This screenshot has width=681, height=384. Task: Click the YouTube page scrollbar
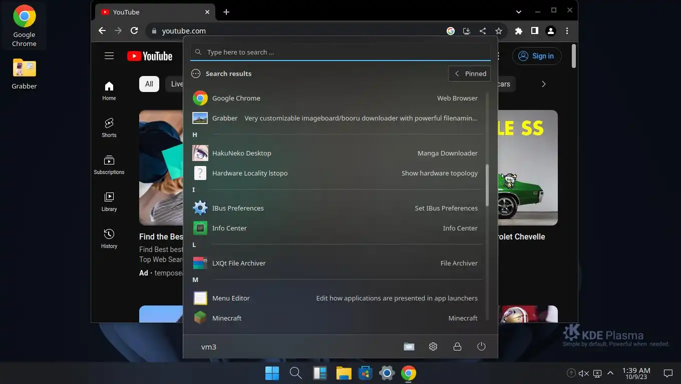pos(573,56)
